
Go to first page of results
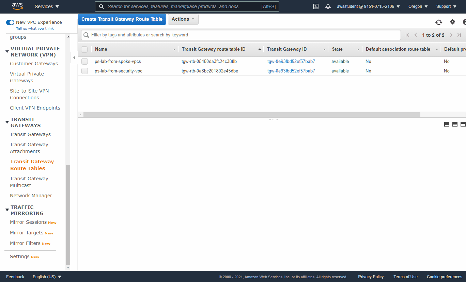point(407,35)
